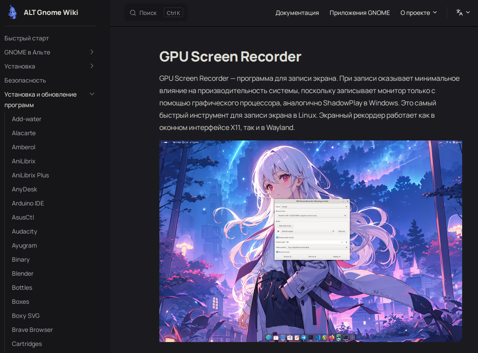The width and height of the screenshot is (478, 353).
Task: Expand the GNOME в Альте chevron
Action: 92,52
